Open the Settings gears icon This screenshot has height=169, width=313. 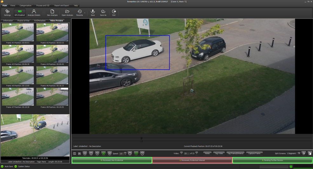[x=7, y=13]
